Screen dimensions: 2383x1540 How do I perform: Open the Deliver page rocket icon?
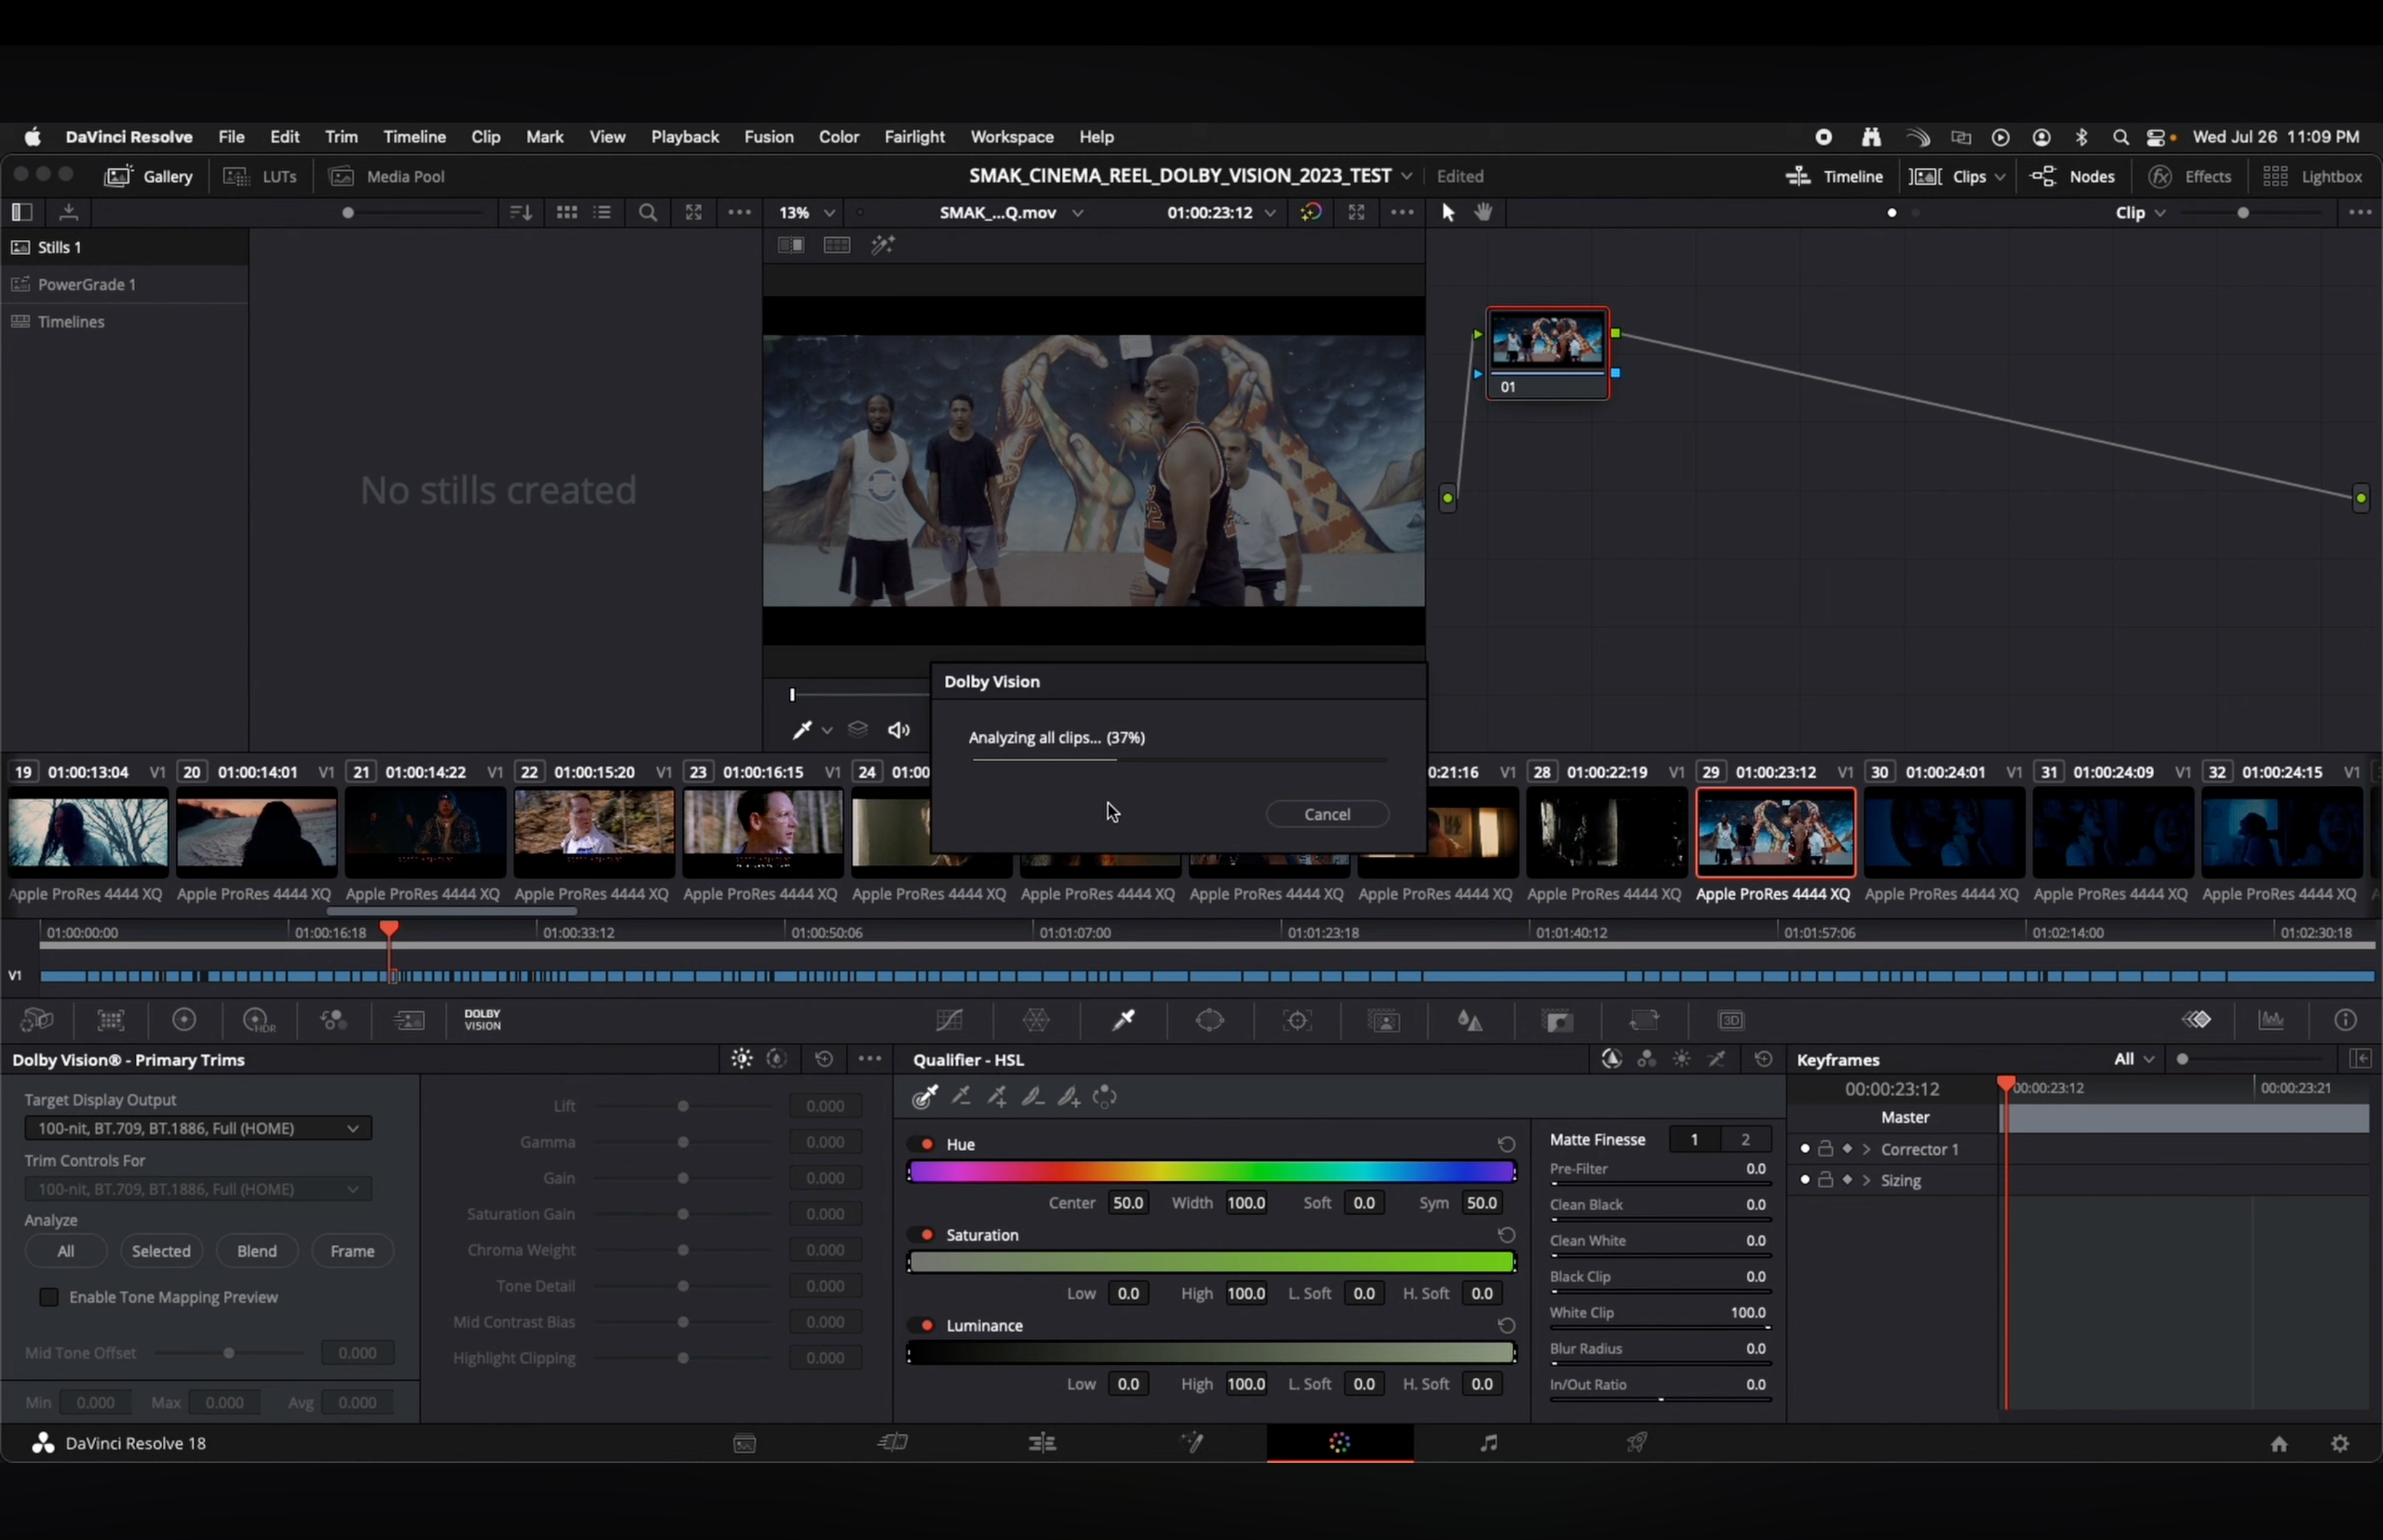(x=1637, y=1442)
